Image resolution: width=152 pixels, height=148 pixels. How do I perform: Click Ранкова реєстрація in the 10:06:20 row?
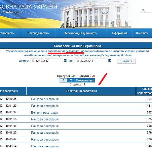pos(45,133)
